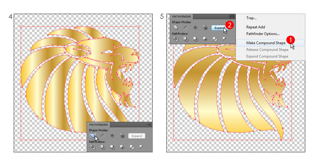The width and height of the screenshot is (319, 166).
Task: Click Crop icon in step 5 Pathfinder panel
Action: (205, 39)
